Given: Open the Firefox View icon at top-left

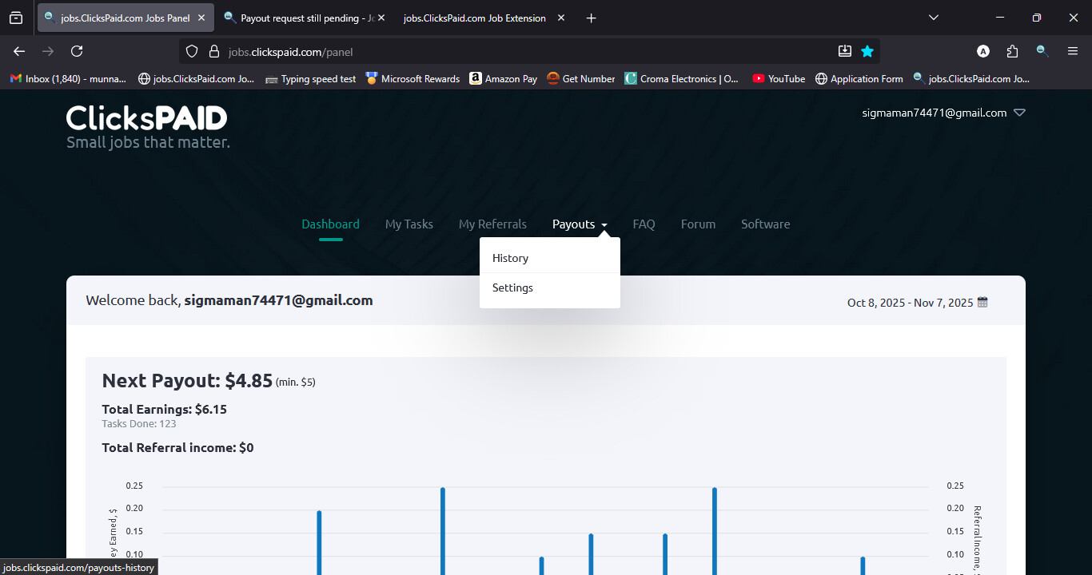Looking at the screenshot, I should [x=16, y=18].
